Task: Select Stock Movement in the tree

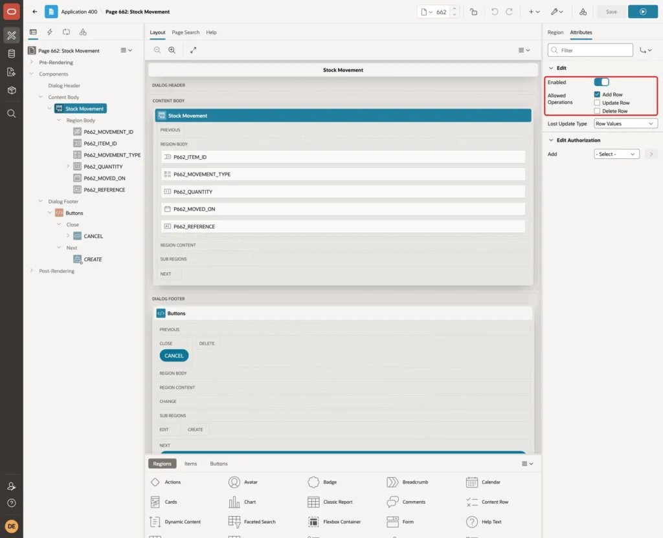Action: [80, 109]
